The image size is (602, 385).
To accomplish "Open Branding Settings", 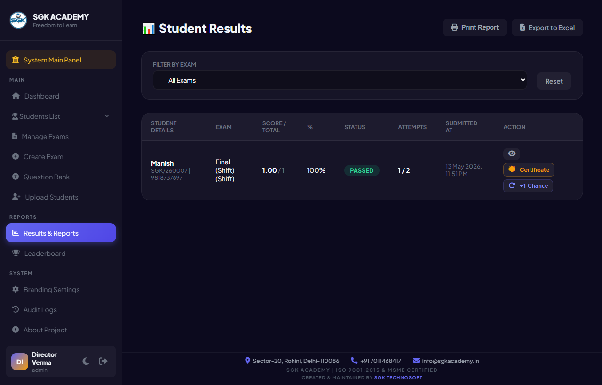I will click(61, 290).
